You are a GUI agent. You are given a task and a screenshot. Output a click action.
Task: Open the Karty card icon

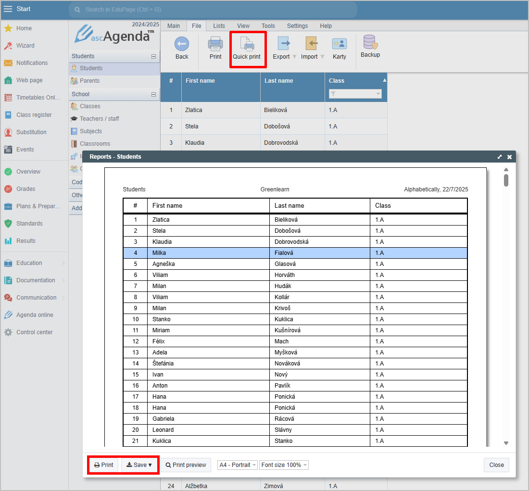tap(340, 44)
